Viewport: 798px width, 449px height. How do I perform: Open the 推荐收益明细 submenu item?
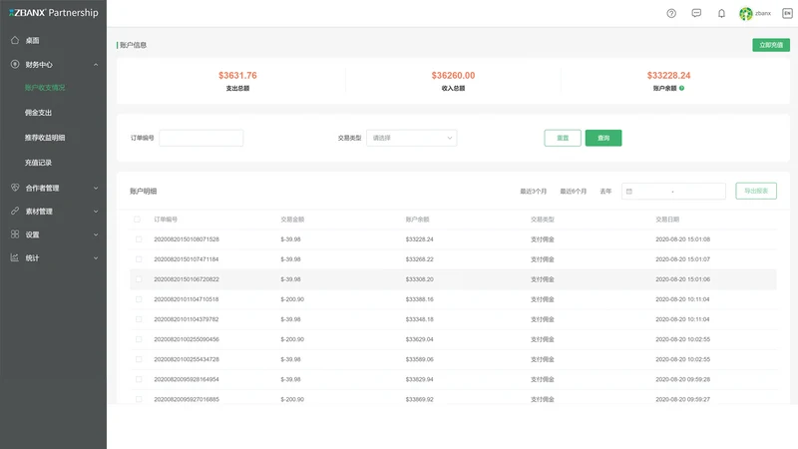point(45,138)
